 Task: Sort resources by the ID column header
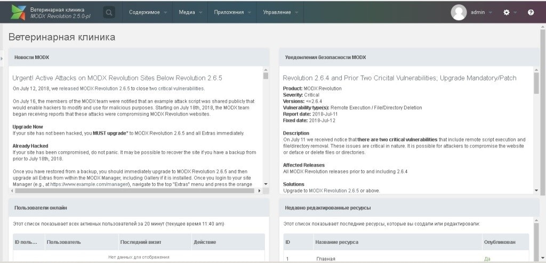pos(299,242)
